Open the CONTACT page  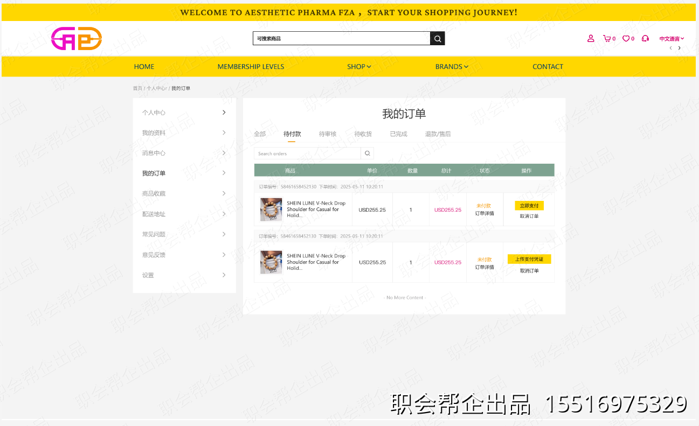click(x=548, y=67)
